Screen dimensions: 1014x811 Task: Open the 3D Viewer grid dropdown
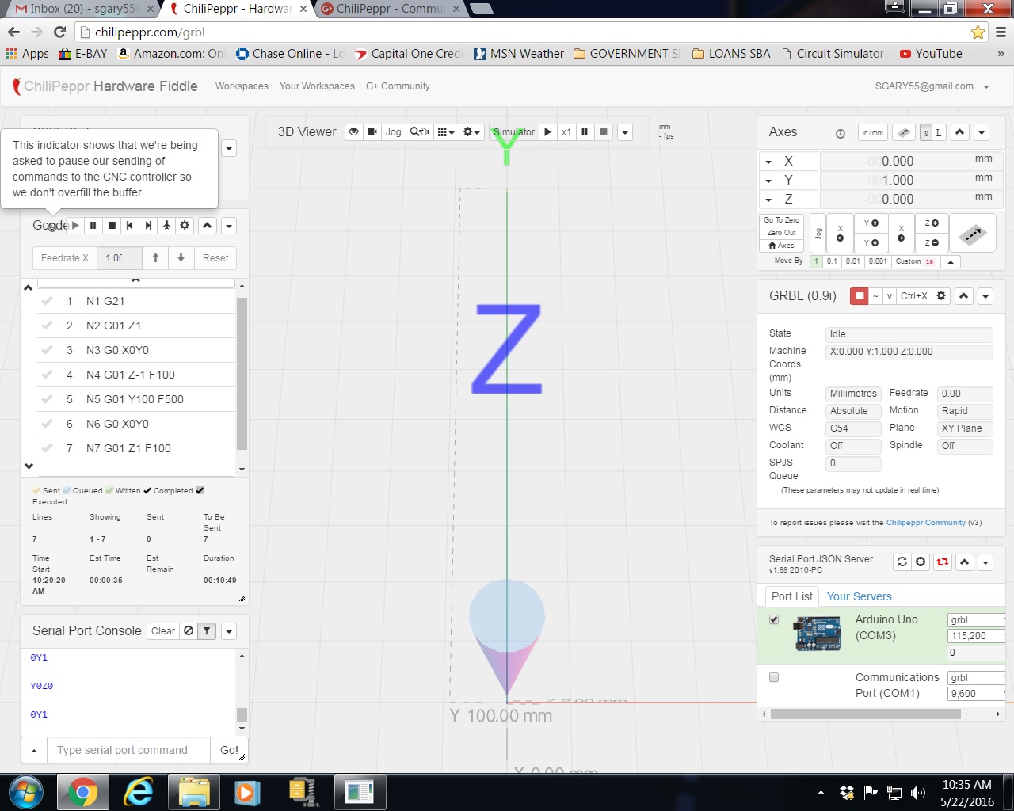[x=446, y=132]
